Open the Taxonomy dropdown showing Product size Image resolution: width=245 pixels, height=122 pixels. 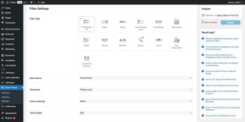point(136,90)
